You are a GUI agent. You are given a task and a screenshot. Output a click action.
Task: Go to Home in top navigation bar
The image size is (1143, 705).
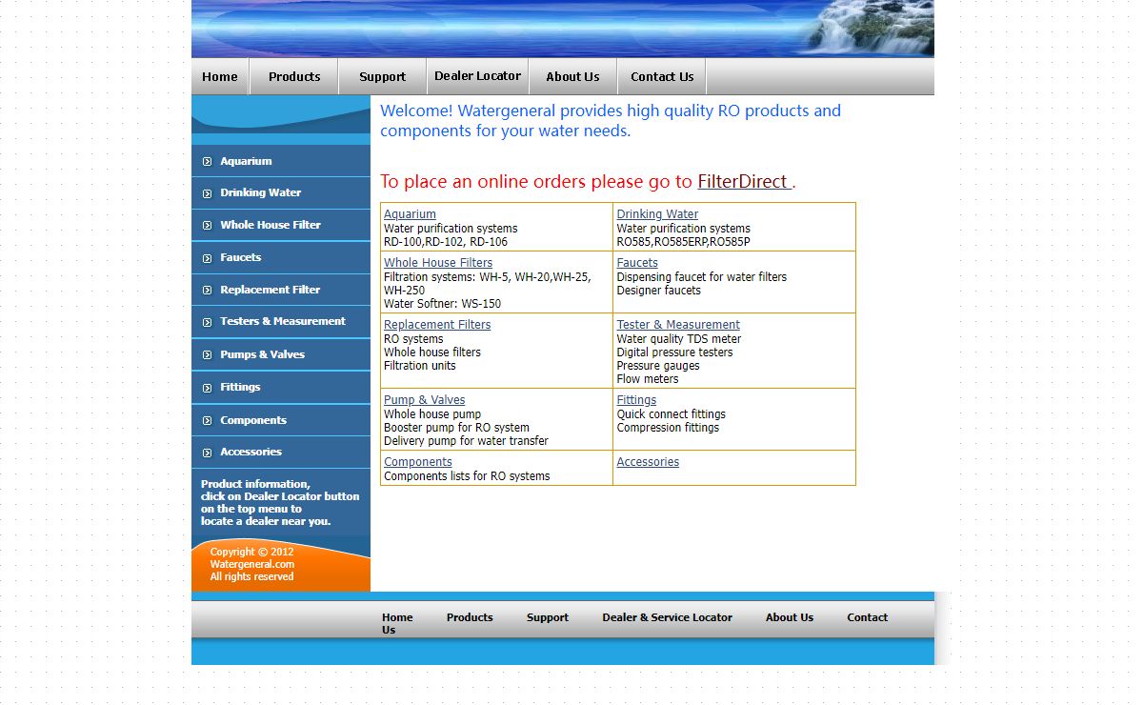point(220,76)
